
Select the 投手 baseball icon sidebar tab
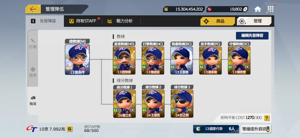tap(33, 72)
